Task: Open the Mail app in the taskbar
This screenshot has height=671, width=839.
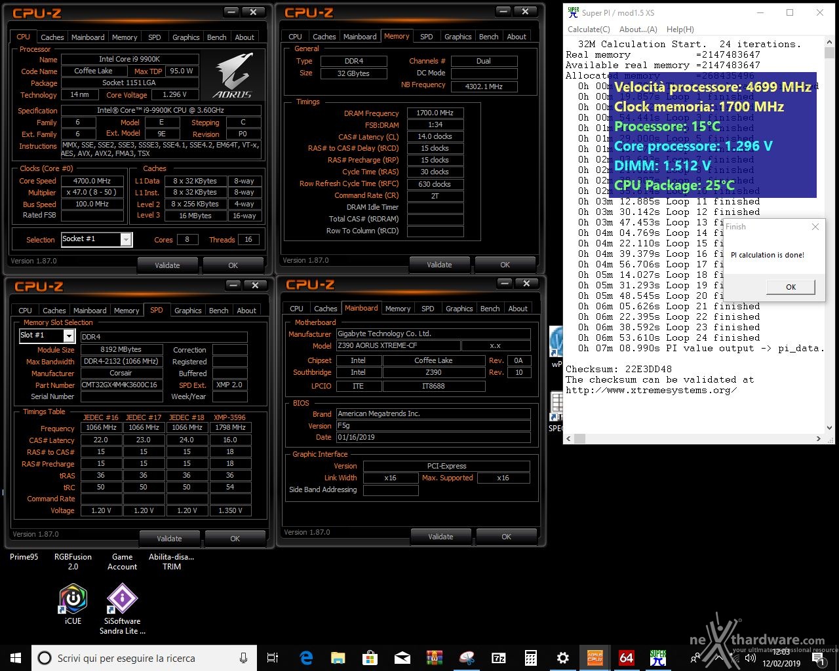Action: click(x=402, y=658)
